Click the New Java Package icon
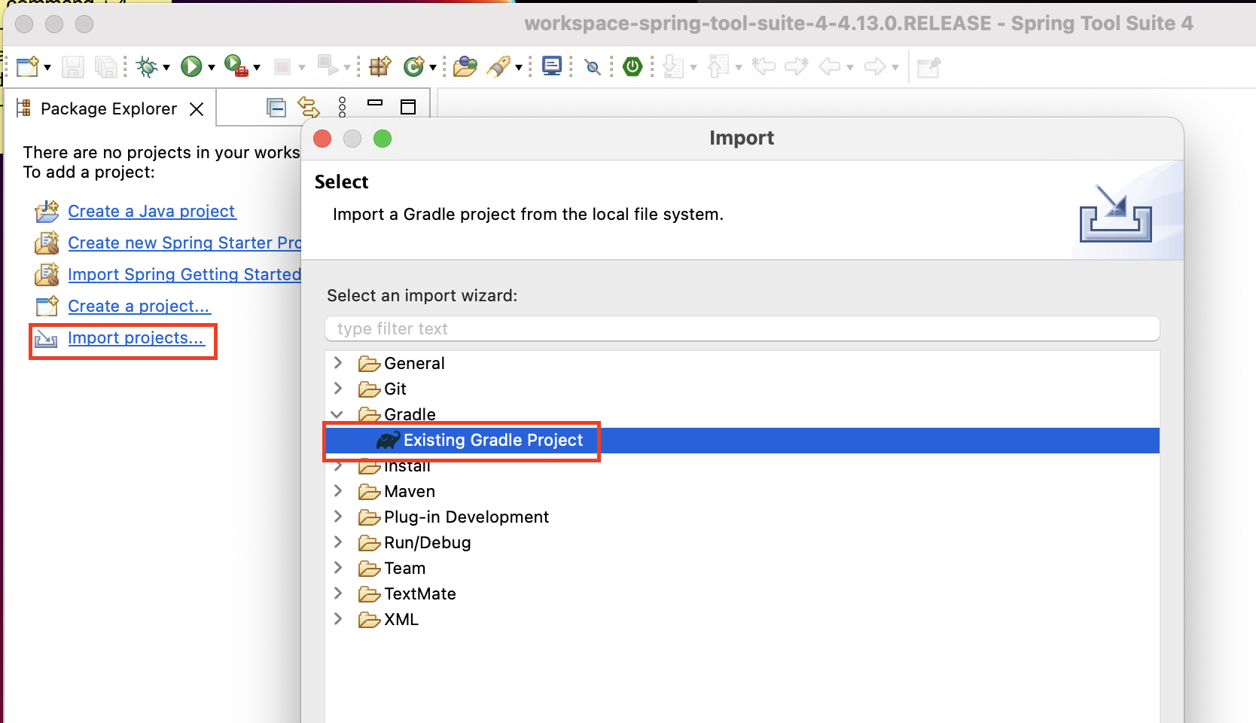The width and height of the screenshot is (1256, 723). coord(380,67)
